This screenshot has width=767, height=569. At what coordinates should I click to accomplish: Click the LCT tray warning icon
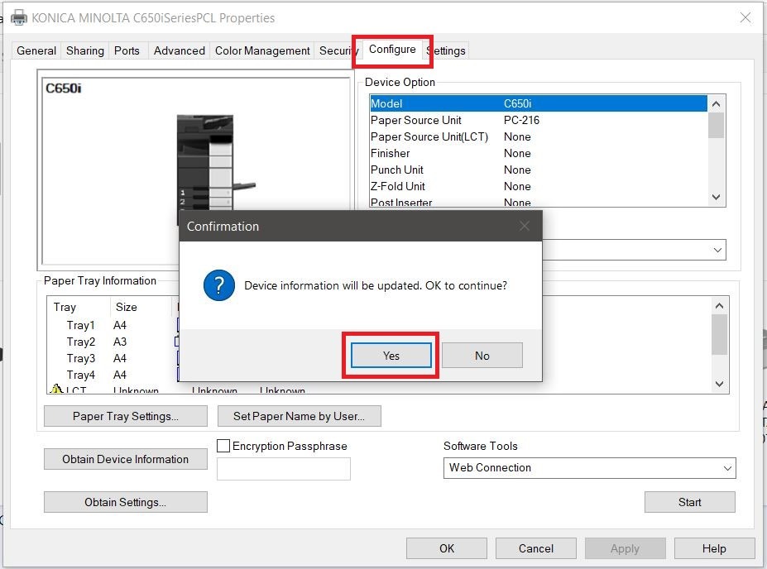[56, 390]
